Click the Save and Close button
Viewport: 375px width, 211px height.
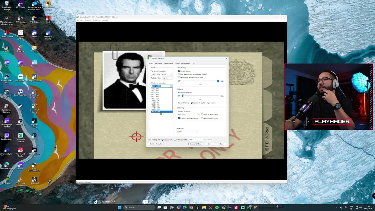tap(196, 144)
